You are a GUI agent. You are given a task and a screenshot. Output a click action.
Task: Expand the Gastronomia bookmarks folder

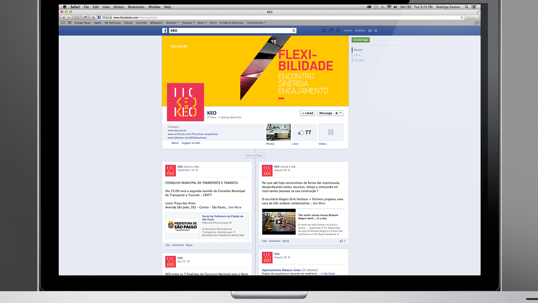tap(256, 23)
